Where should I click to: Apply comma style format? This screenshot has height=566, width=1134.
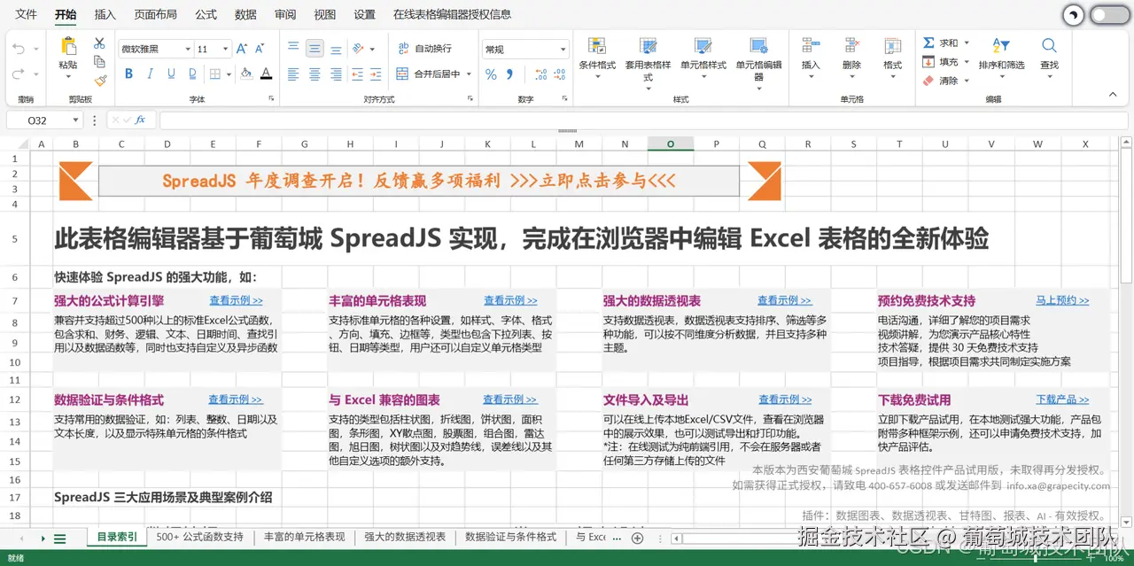coord(509,74)
